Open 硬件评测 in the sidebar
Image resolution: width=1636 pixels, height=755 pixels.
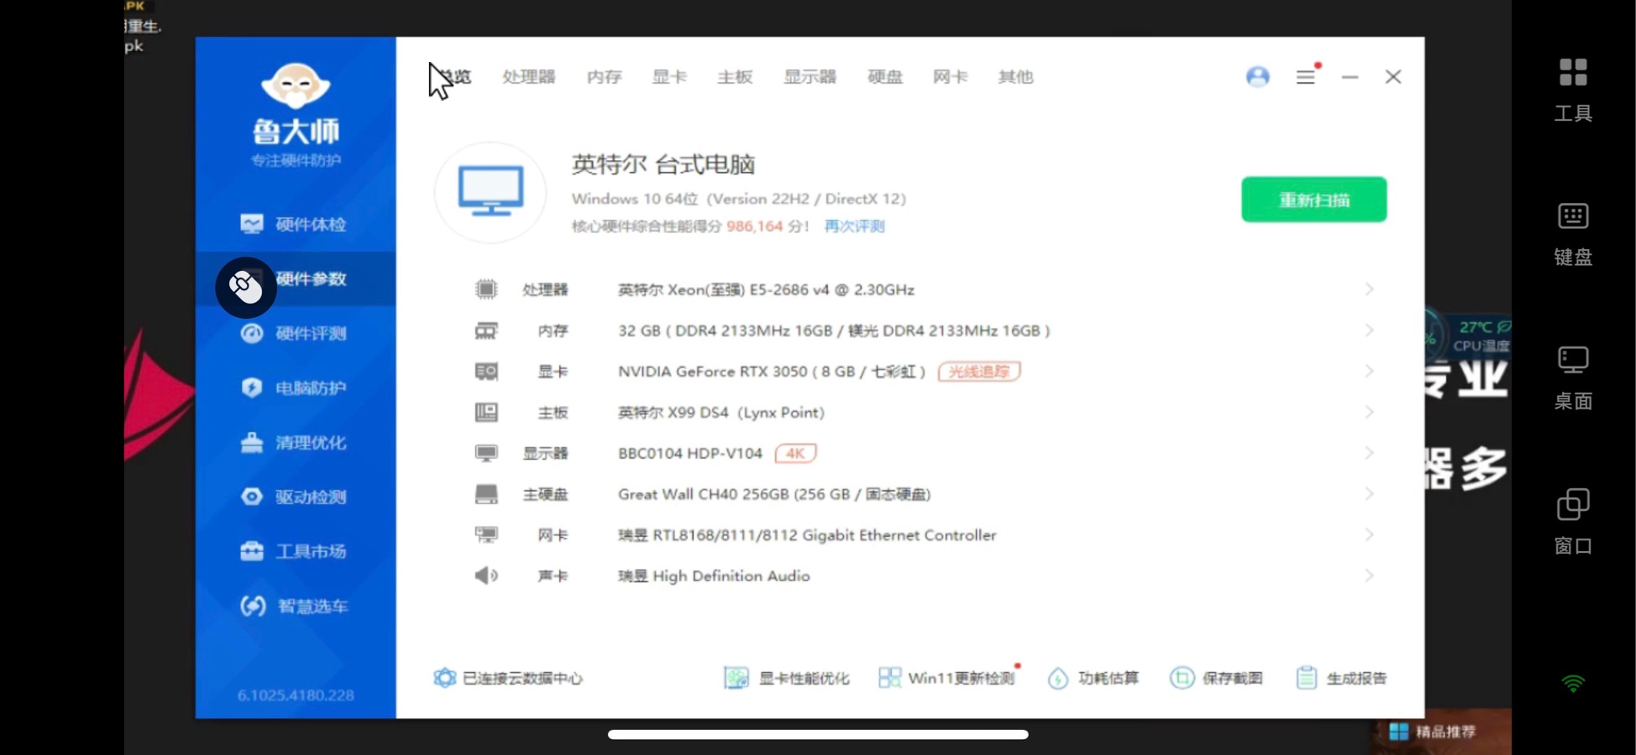294,333
